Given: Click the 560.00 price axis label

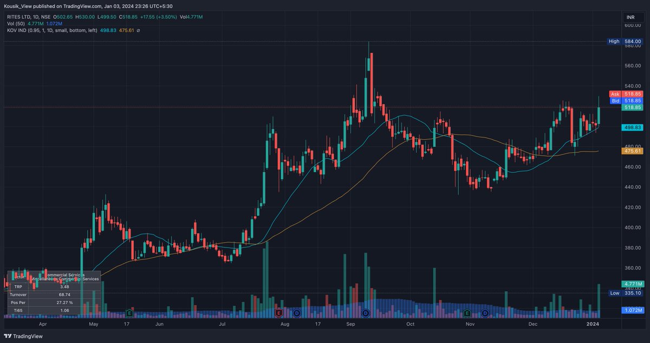Looking at the screenshot, I should pos(633,66).
